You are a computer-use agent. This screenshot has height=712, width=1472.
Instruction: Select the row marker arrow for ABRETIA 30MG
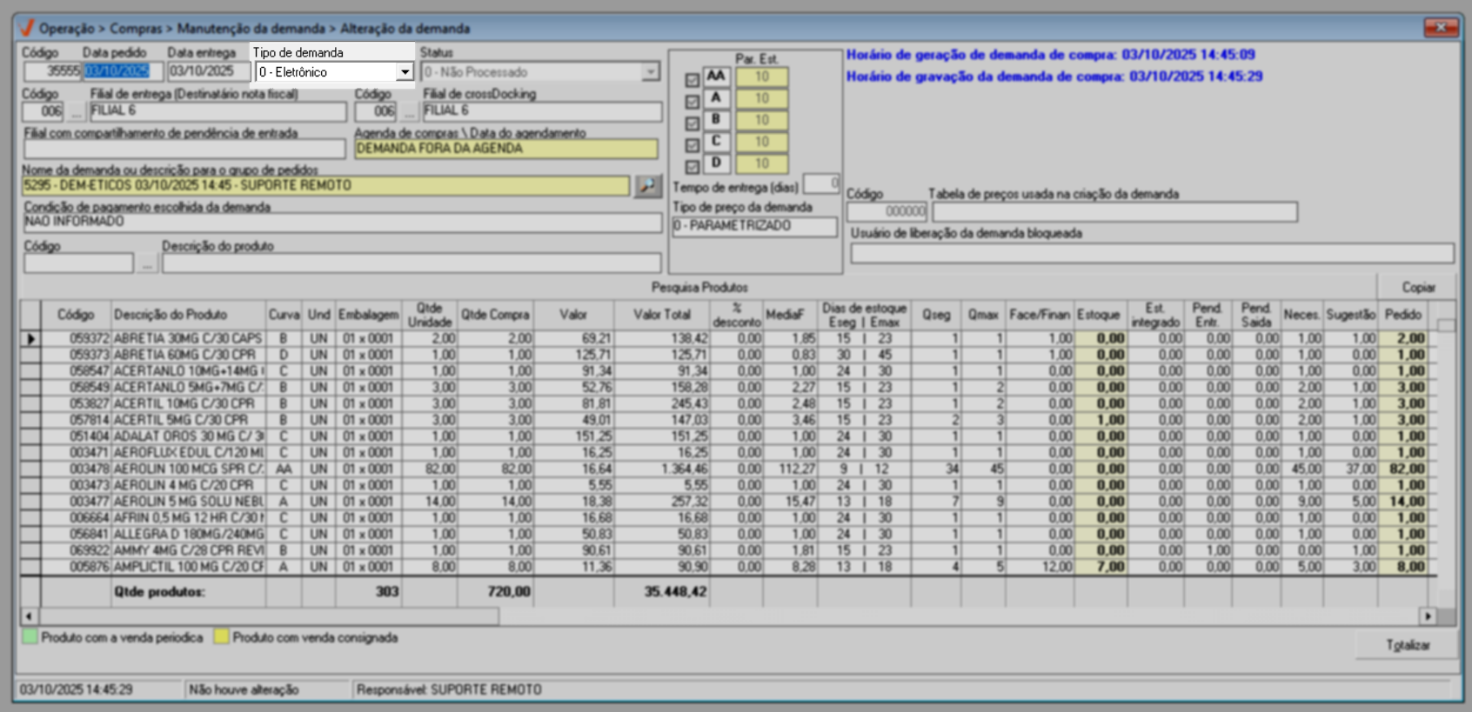point(30,338)
